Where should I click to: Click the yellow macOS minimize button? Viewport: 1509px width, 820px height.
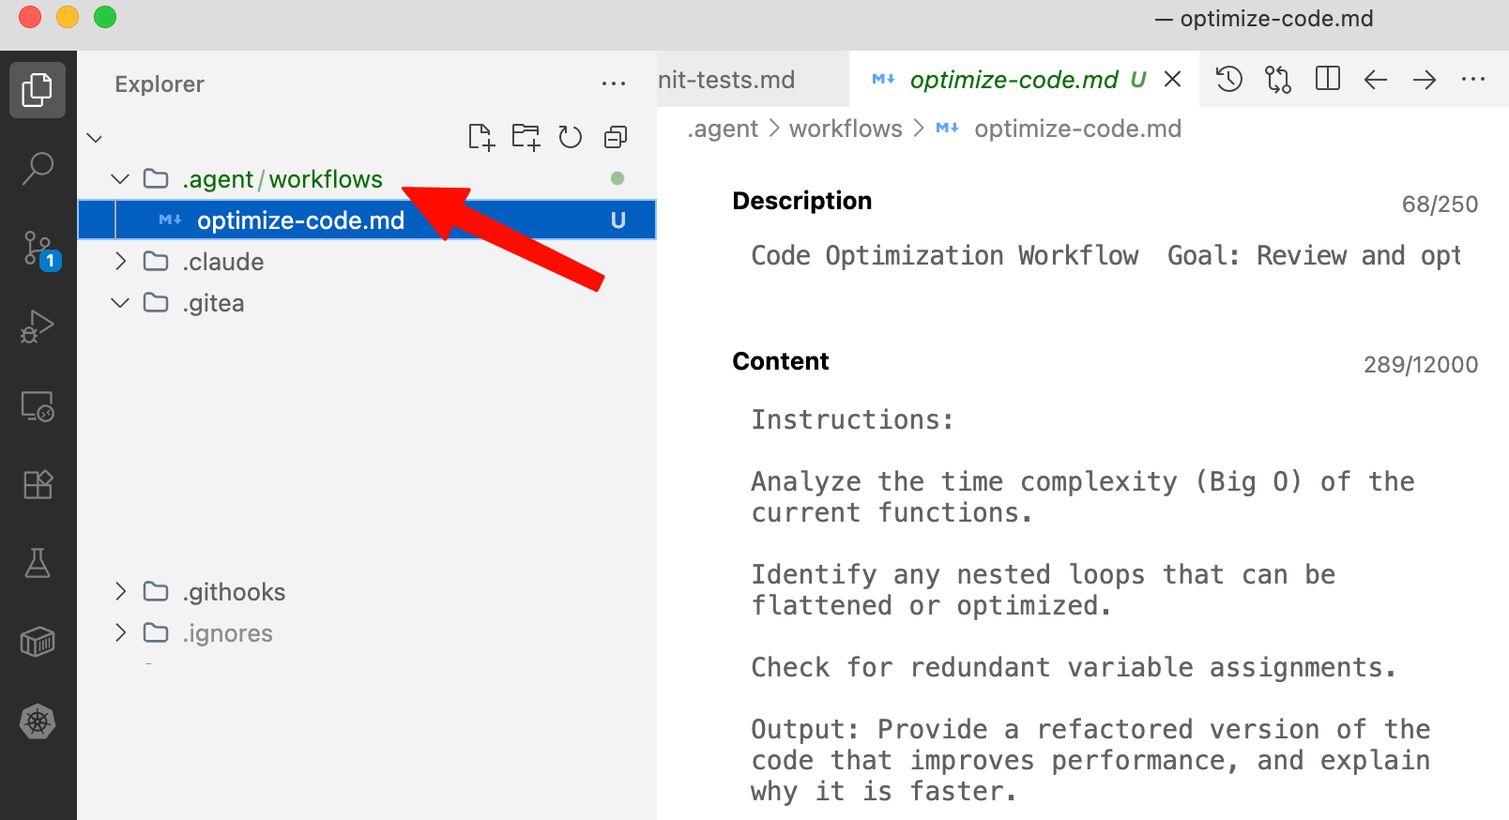coord(68,17)
